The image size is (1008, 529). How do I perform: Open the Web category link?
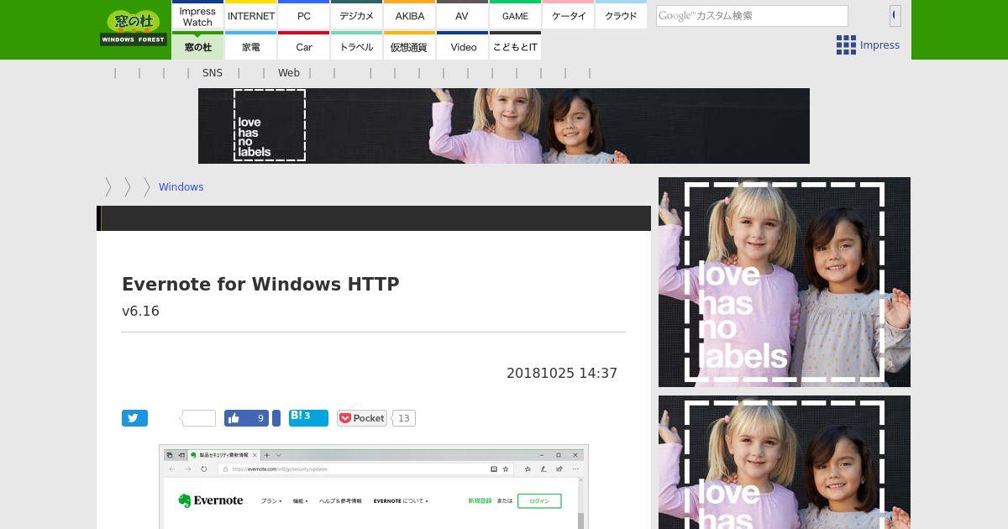(x=289, y=73)
